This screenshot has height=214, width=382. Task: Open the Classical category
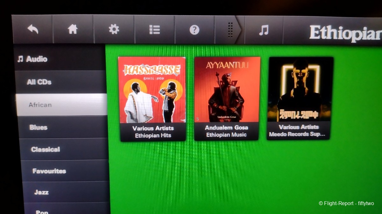click(x=64, y=149)
